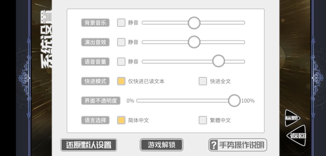Image resolution: width=326 pixels, height=156 pixels.
Task: Click the 背景音乐 volume slider knob
Action: (194, 23)
